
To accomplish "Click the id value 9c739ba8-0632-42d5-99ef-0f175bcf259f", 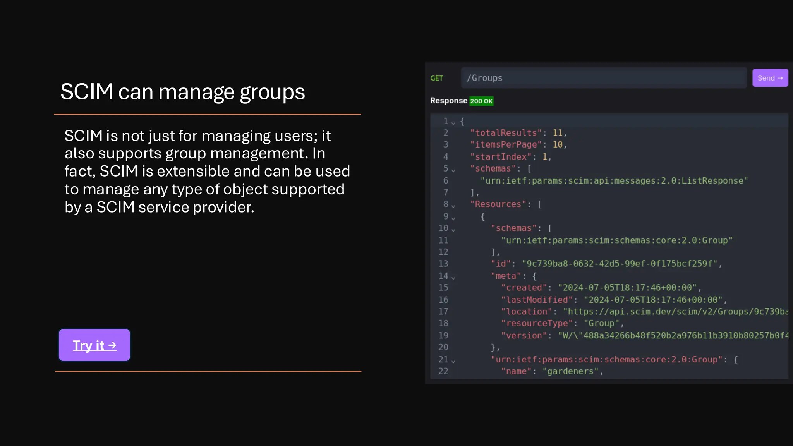I will [620, 264].
